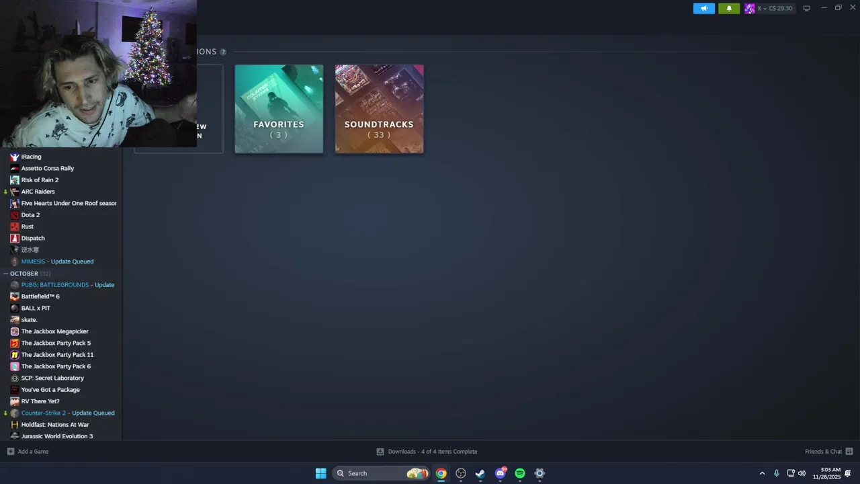Show hidden system tray icons

(x=762, y=473)
